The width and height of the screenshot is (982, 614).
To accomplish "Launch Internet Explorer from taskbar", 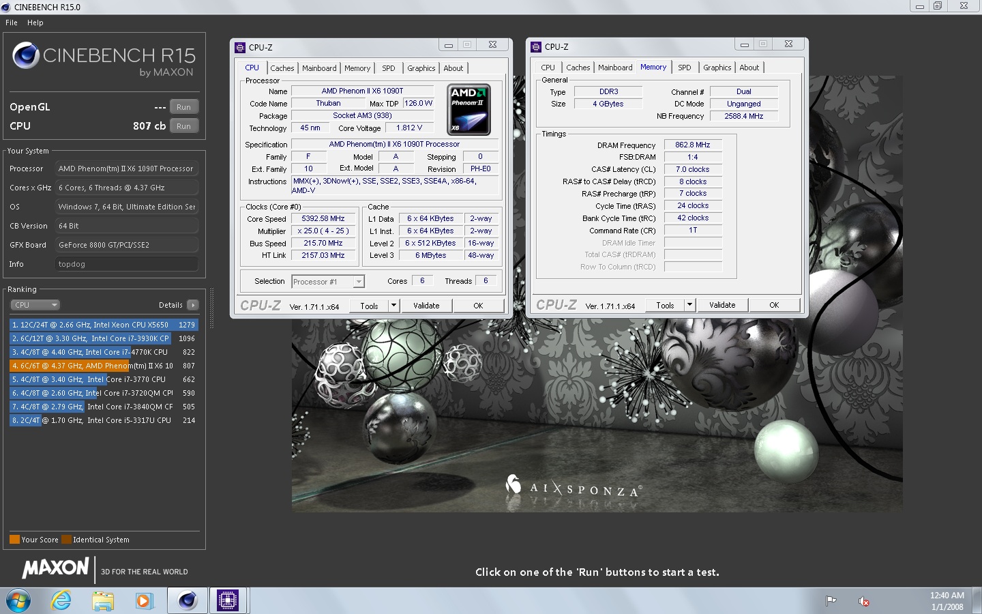I will click(x=61, y=601).
